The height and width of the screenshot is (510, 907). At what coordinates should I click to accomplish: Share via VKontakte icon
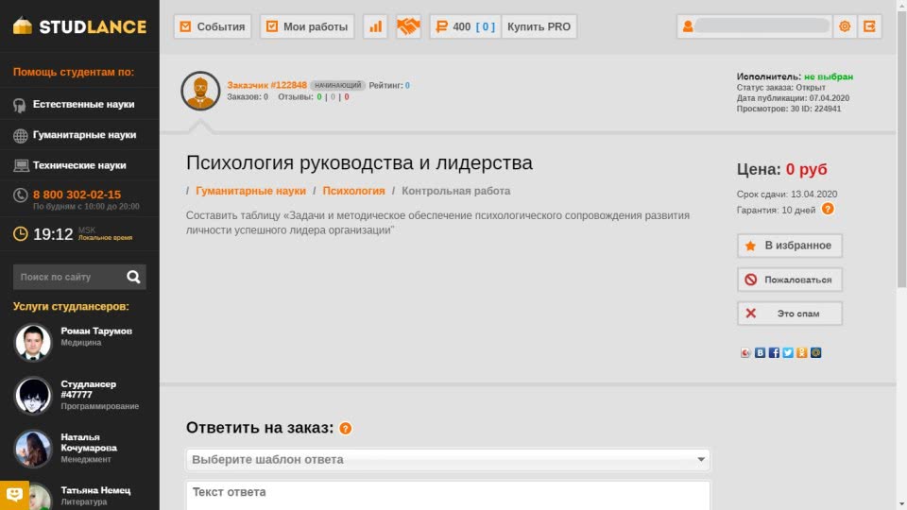point(760,352)
